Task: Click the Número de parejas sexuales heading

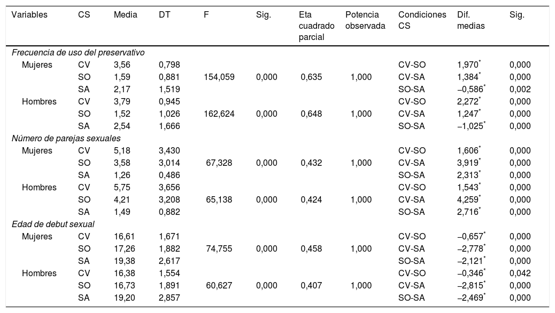Action: 66,138
